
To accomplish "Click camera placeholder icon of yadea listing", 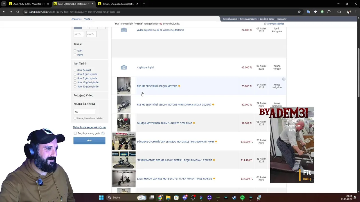I will click(x=124, y=30).
